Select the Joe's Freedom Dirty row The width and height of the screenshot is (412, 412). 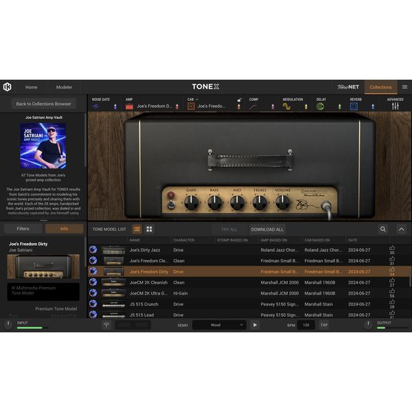(249, 271)
